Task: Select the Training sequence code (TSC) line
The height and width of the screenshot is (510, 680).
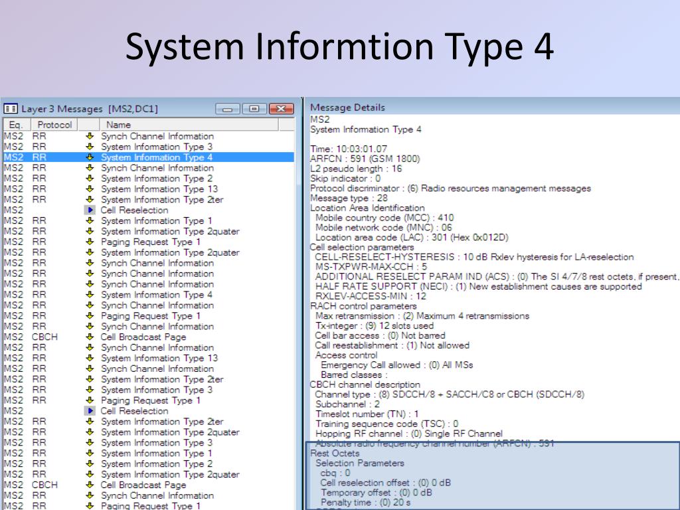Action: pyautogui.click(x=387, y=424)
